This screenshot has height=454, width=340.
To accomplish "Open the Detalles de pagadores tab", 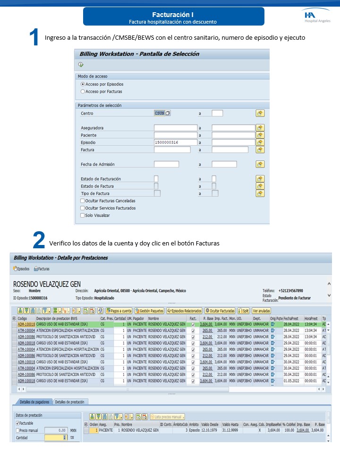I will click(34, 402).
